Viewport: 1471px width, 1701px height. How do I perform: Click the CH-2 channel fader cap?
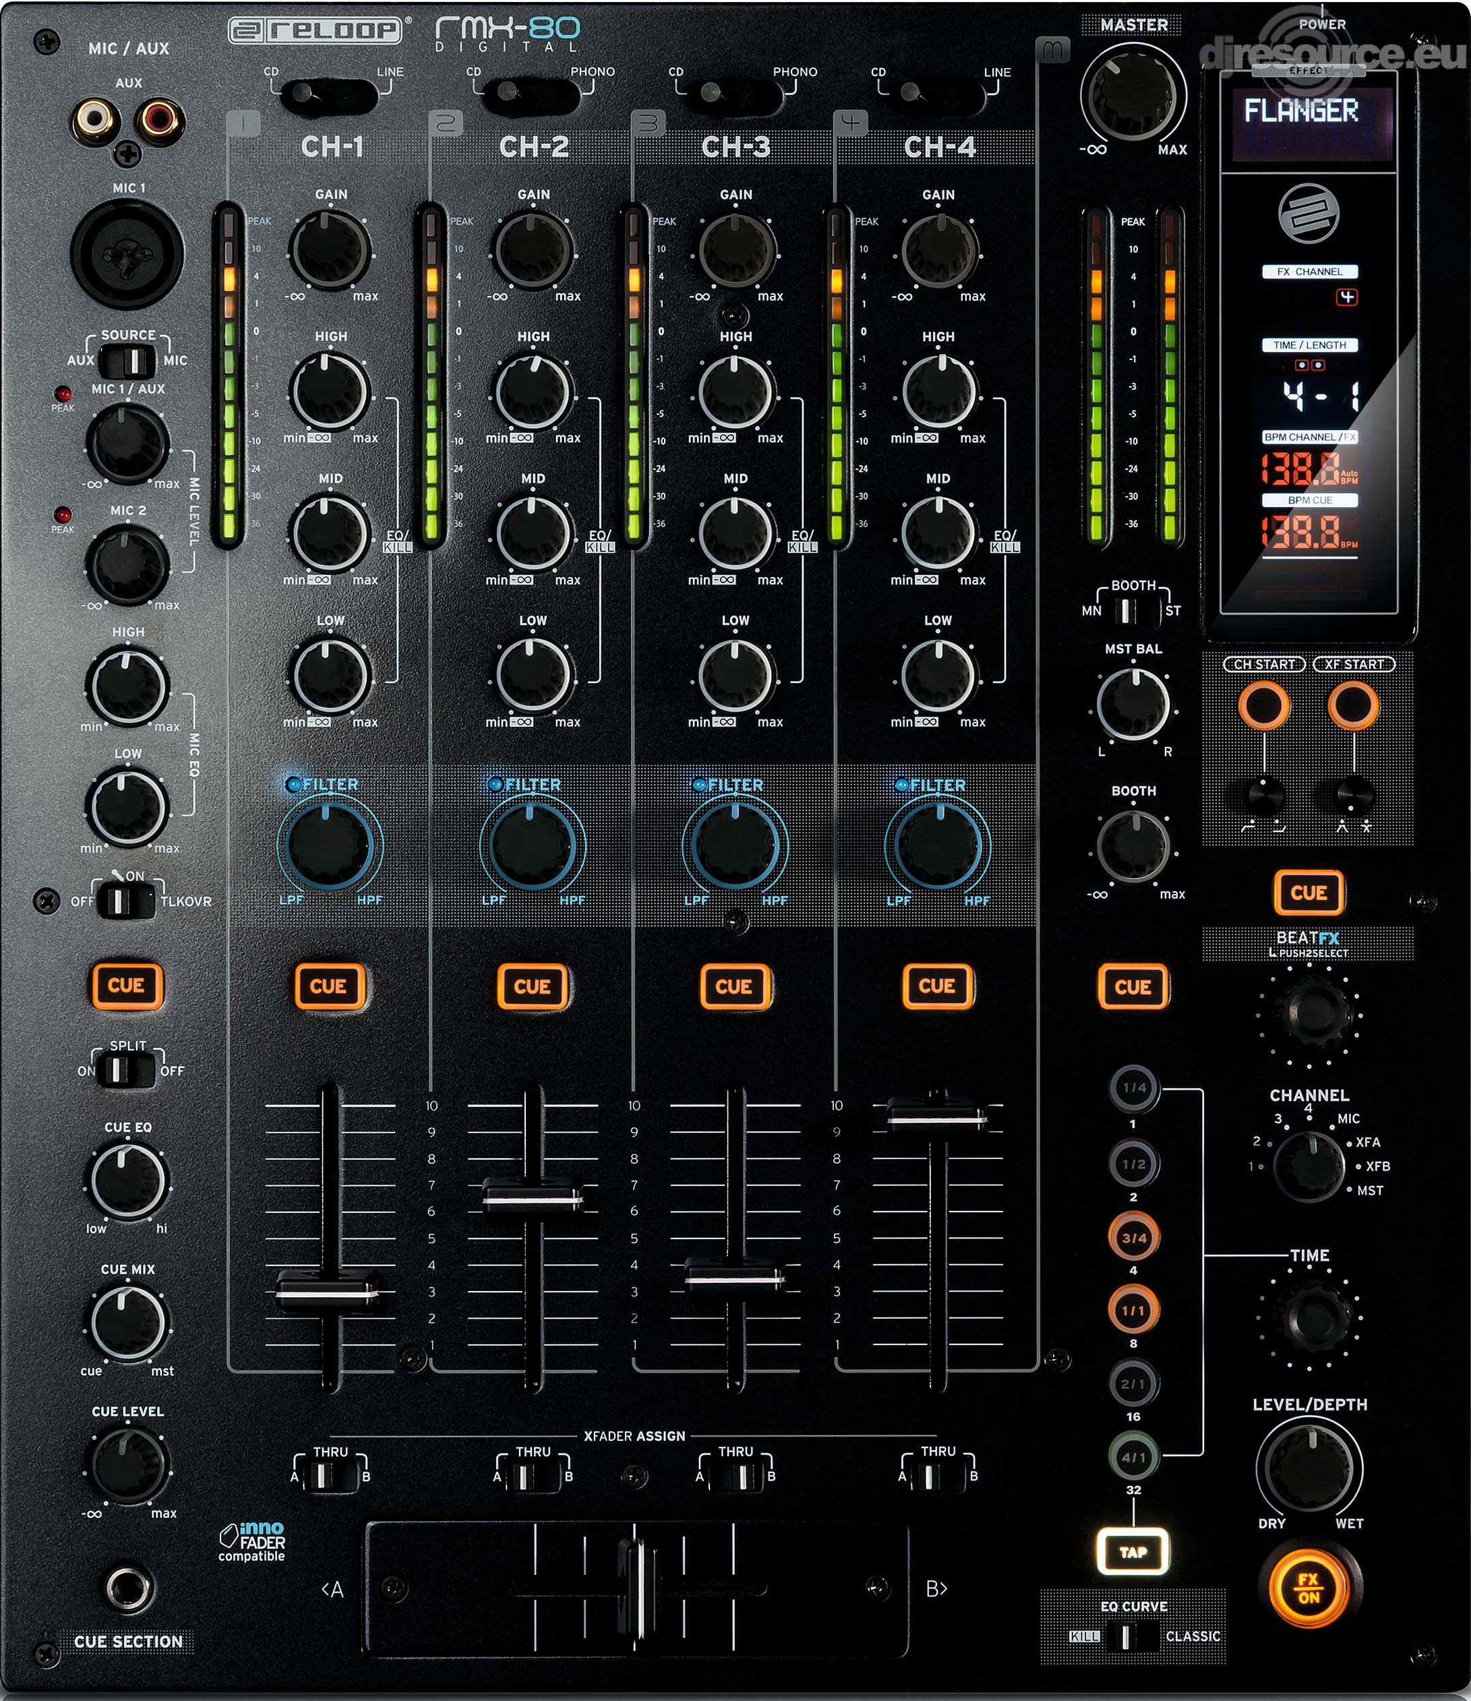point(532,1198)
